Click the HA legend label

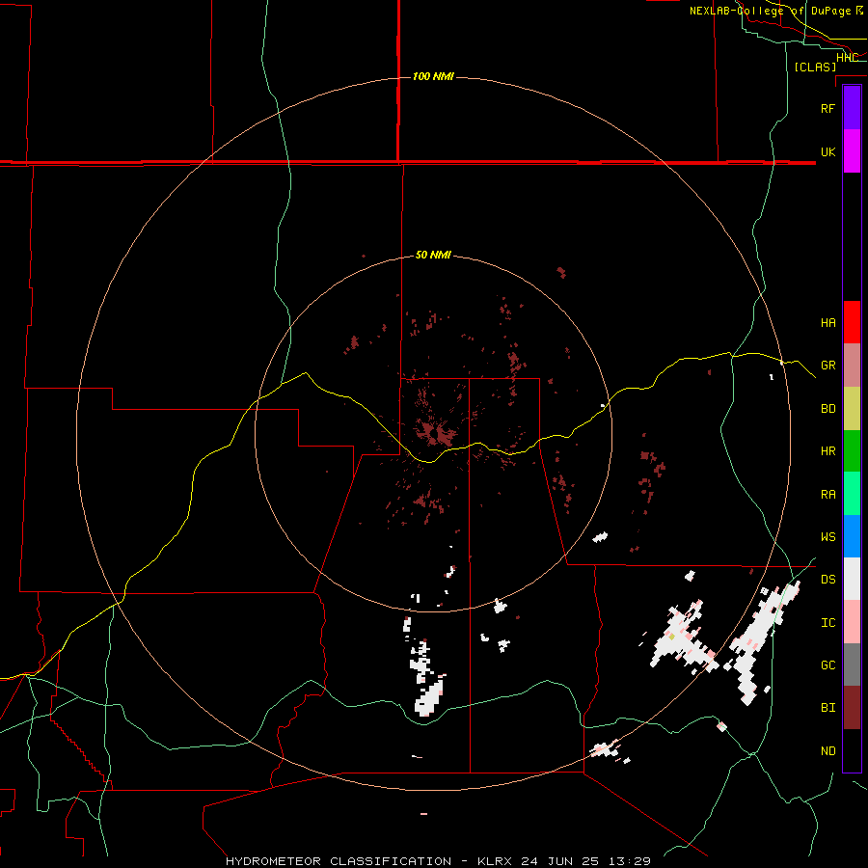(x=827, y=322)
